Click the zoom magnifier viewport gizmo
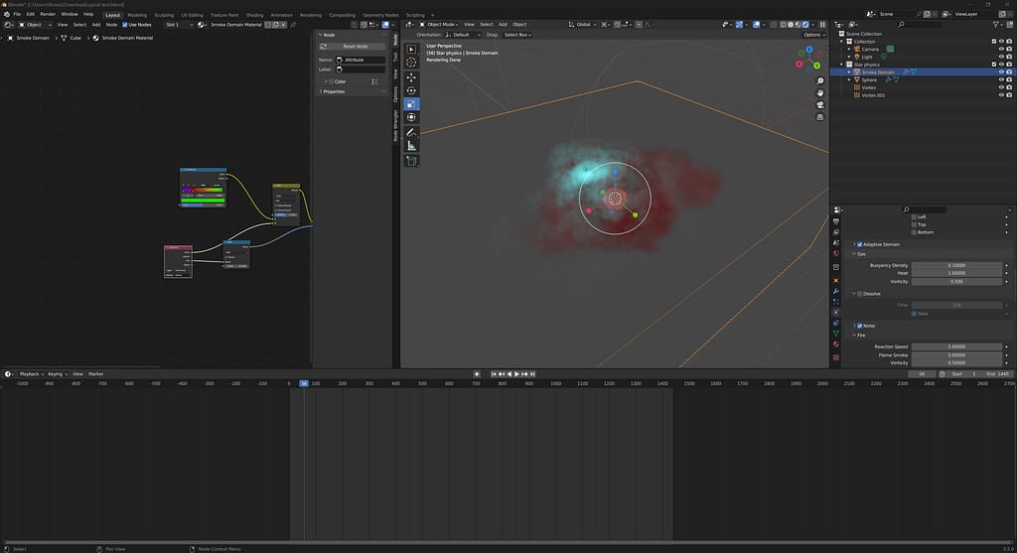The image size is (1017, 553). (x=820, y=80)
